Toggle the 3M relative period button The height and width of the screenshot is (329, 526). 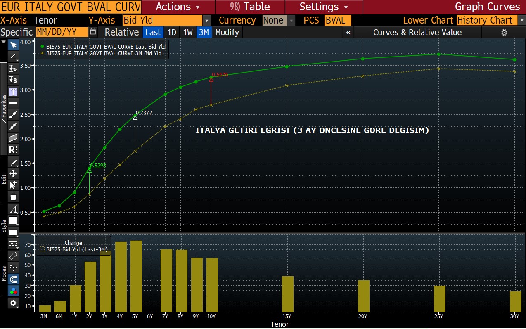[203, 32]
